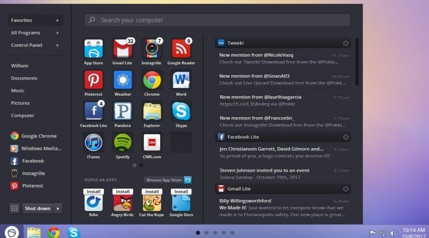The image size is (429, 238).
Task: Click the network icon in system tray
Action: (383, 233)
